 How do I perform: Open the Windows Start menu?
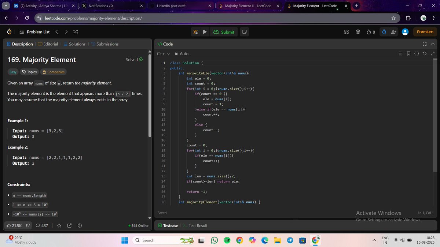[125, 240]
